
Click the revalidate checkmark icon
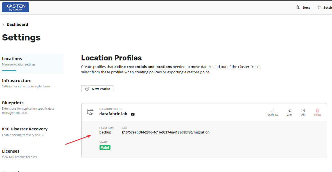pos(272,110)
